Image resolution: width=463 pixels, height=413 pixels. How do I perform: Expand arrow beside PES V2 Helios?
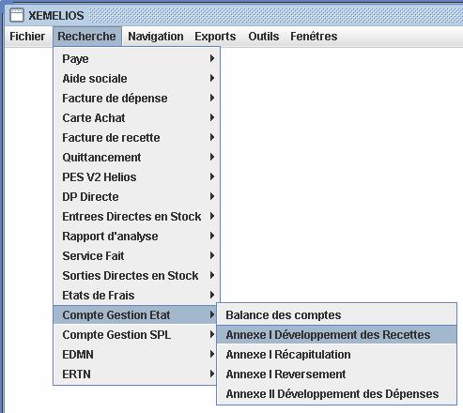point(212,176)
